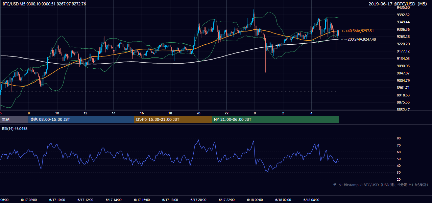This screenshot has height=203, width=432.
Task: Click price axis value 9134.03
Action: [x=403, y=59]
